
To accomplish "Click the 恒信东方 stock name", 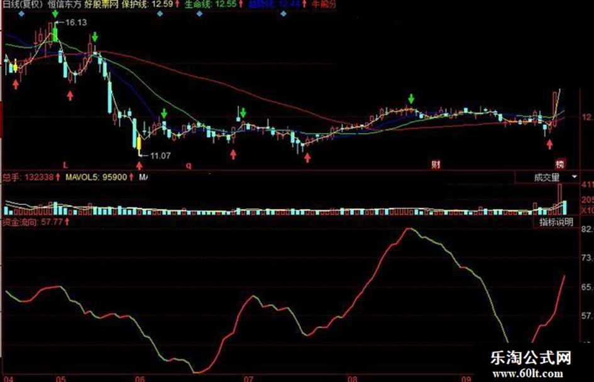I will 64,4.
